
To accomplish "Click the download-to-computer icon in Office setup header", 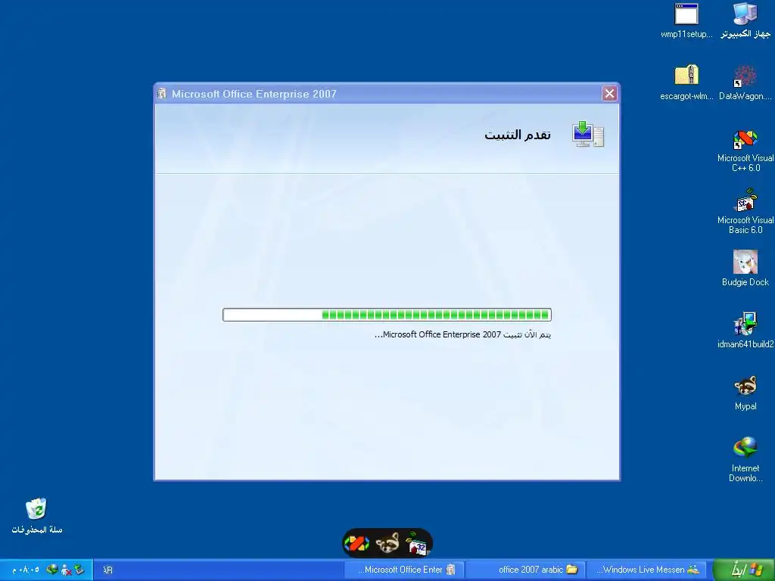I will (588, 135).
